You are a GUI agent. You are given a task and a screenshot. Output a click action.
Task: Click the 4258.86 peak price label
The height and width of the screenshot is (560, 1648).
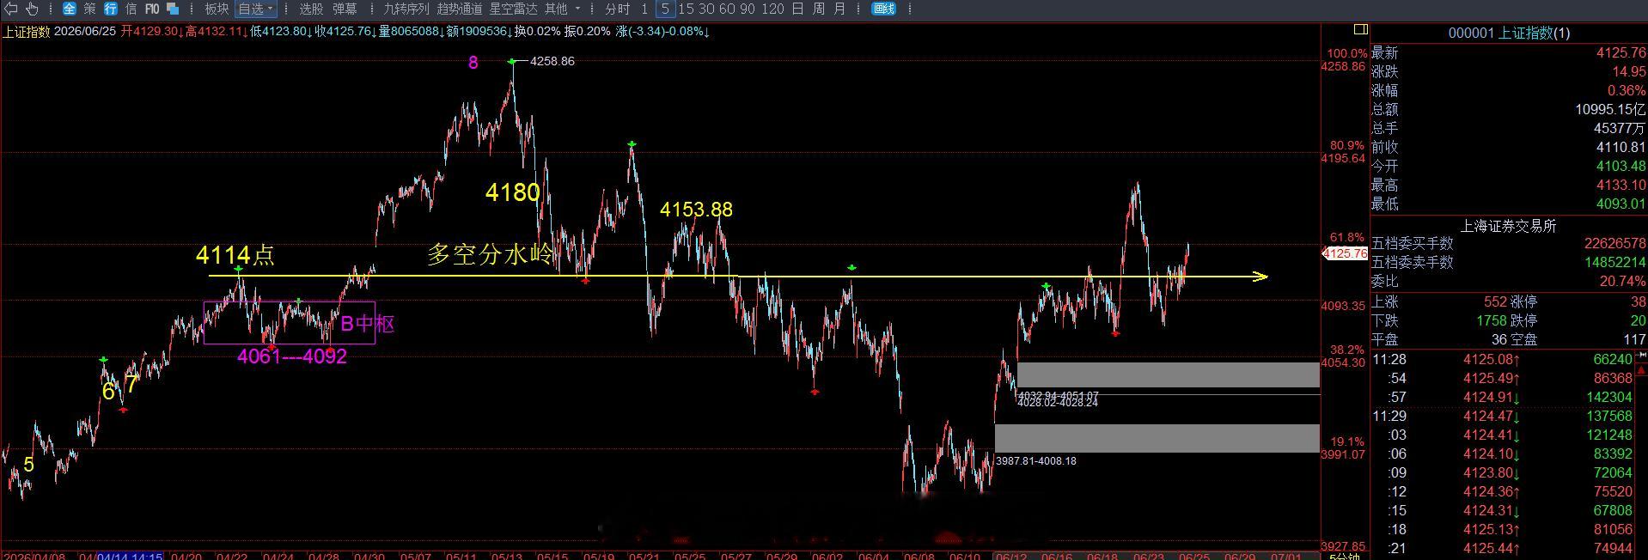pyautogui.click(x=552, y=61)
